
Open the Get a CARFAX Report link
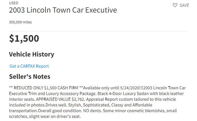(29, 66)
